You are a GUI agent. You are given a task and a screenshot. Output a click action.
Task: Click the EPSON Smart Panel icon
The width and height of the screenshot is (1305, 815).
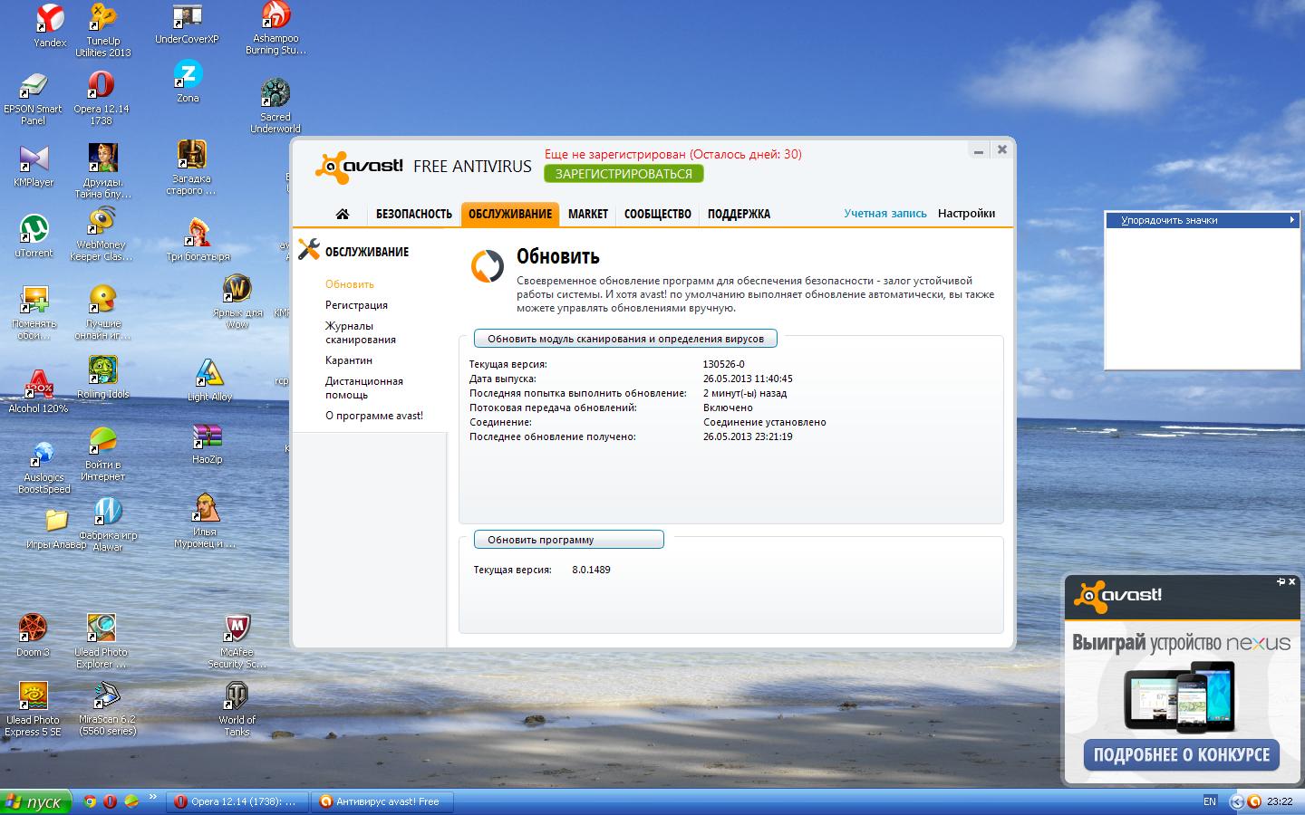(x=33, y=99)
